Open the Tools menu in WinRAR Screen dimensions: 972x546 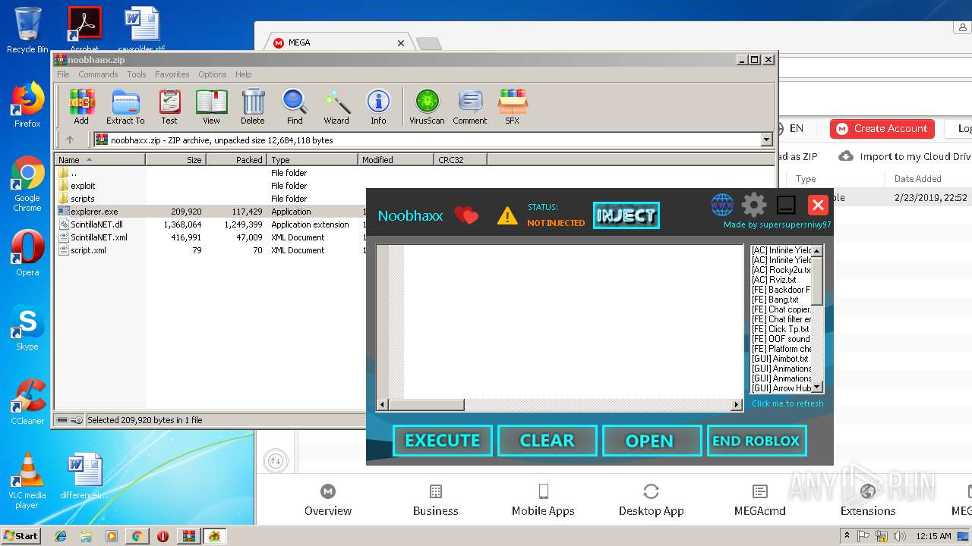[137, 74]
